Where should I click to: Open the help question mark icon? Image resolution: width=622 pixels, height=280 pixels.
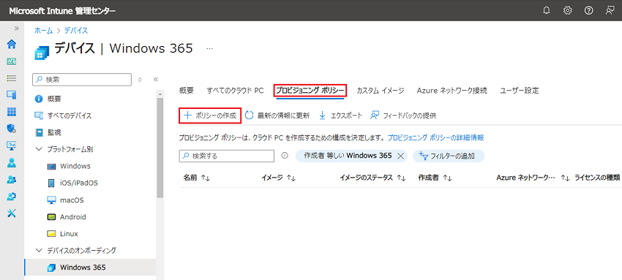(x=588, y=11)
